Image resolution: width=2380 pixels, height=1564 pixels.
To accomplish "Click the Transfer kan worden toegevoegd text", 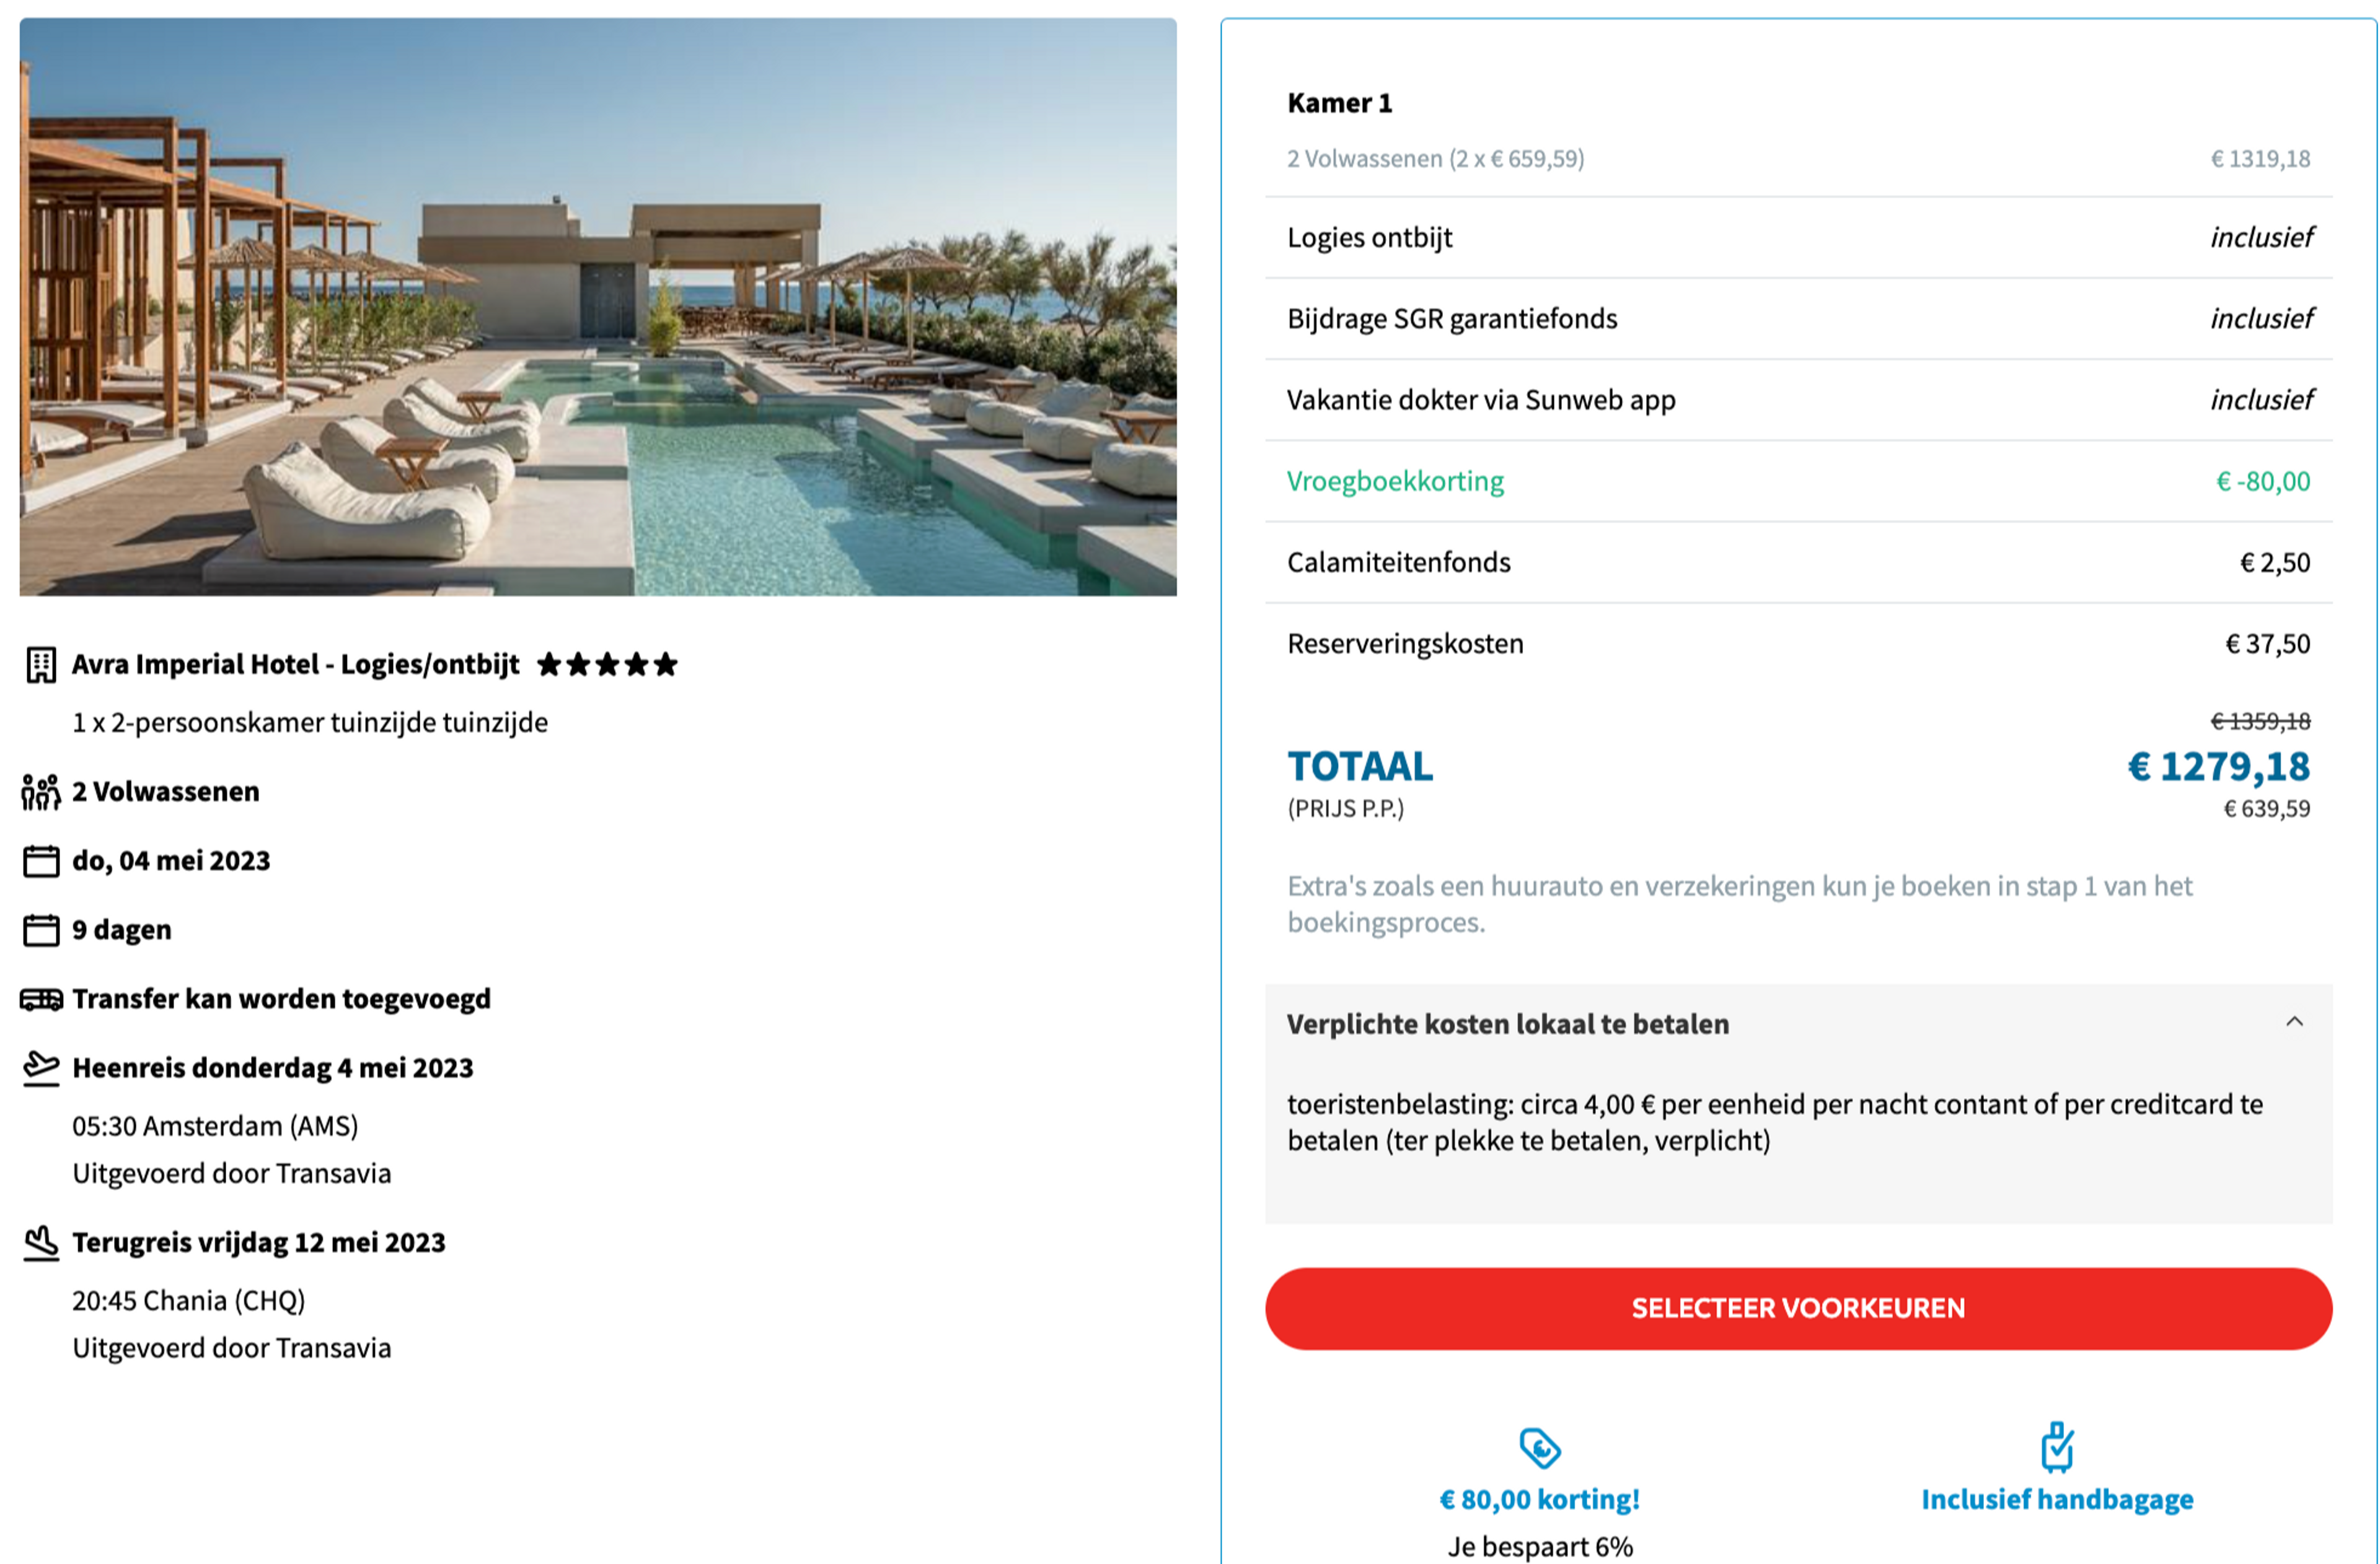I will pyautogui.click(x=281, y=999).
